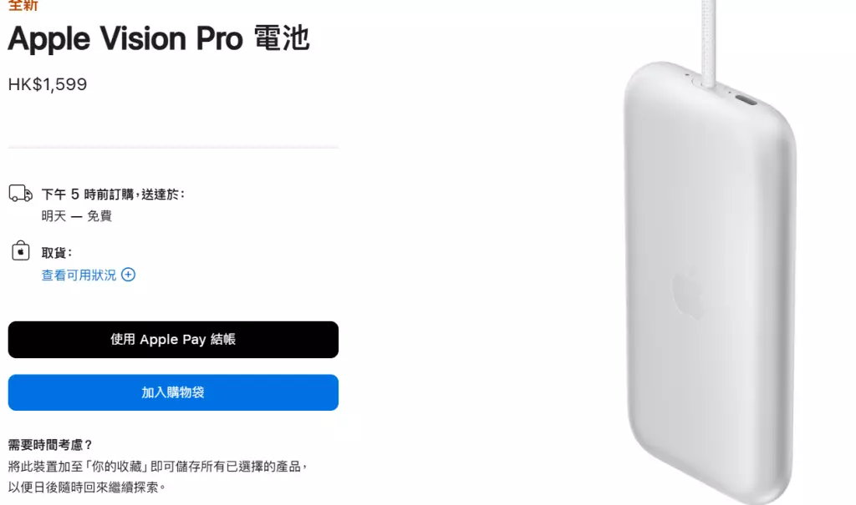Click the 明天 — 免費 delivery estimate
Viewport: 856px width, 505px height.
tap(77, 216)
